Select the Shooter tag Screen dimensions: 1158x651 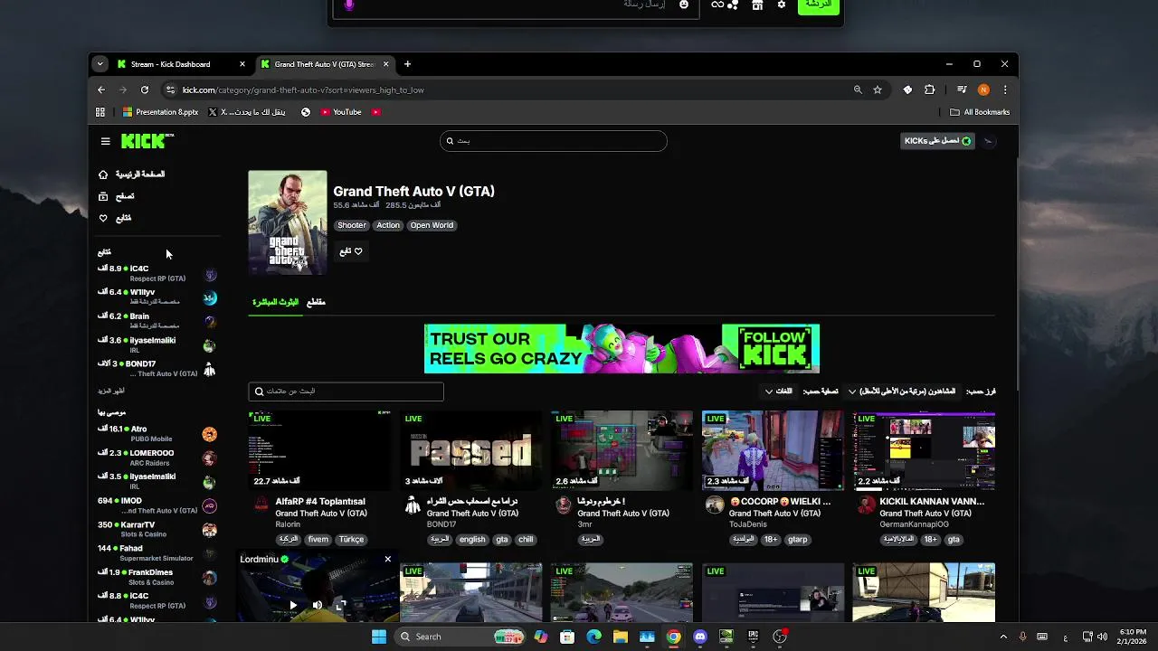352,225
